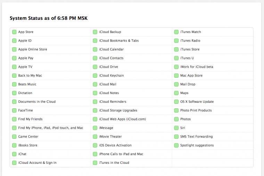Click the green icon next to Mac App Store
Viewport: 264px width, 176px height.
click(176, 76)
